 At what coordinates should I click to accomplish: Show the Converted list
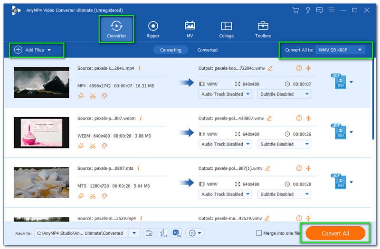coord(208,50)
